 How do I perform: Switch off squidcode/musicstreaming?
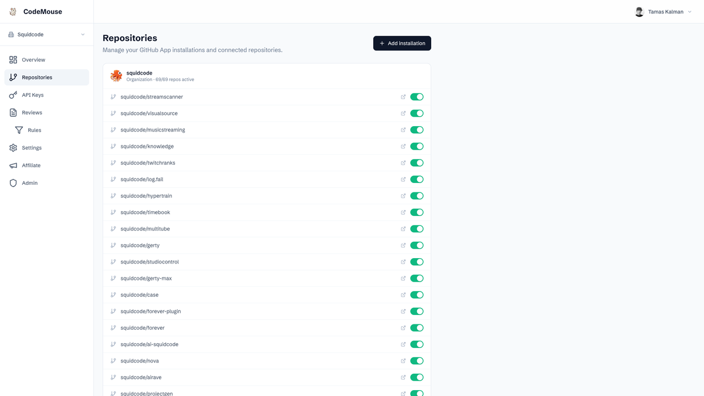pyautogui.click(x=417, y=130)
